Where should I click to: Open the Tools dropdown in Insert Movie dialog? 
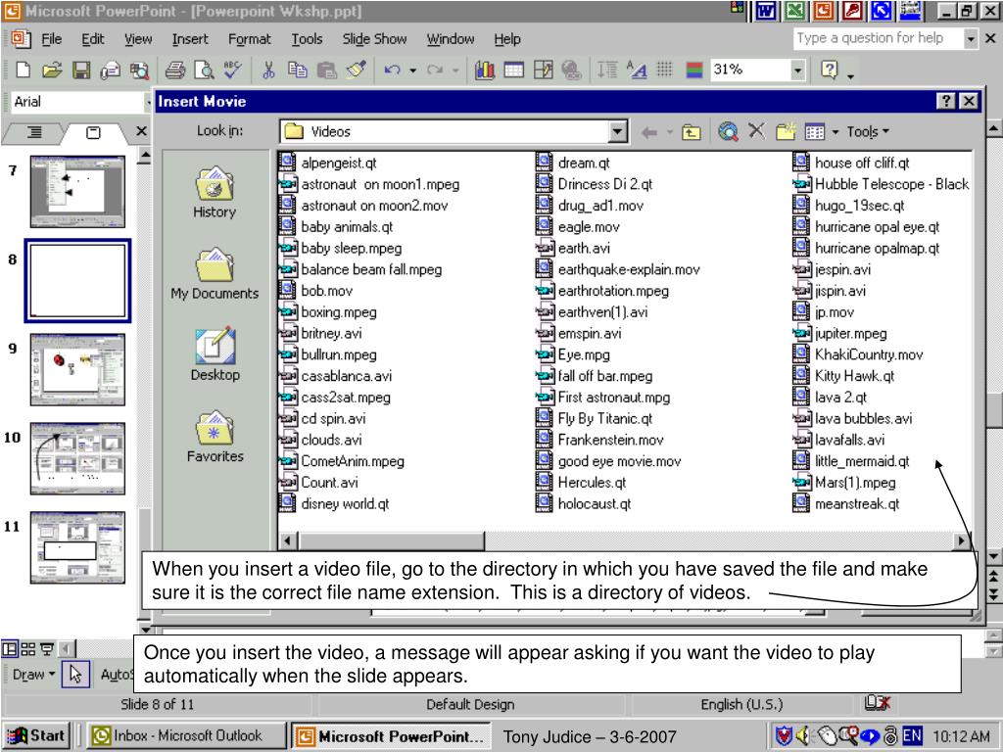click(x=868, y=132)
